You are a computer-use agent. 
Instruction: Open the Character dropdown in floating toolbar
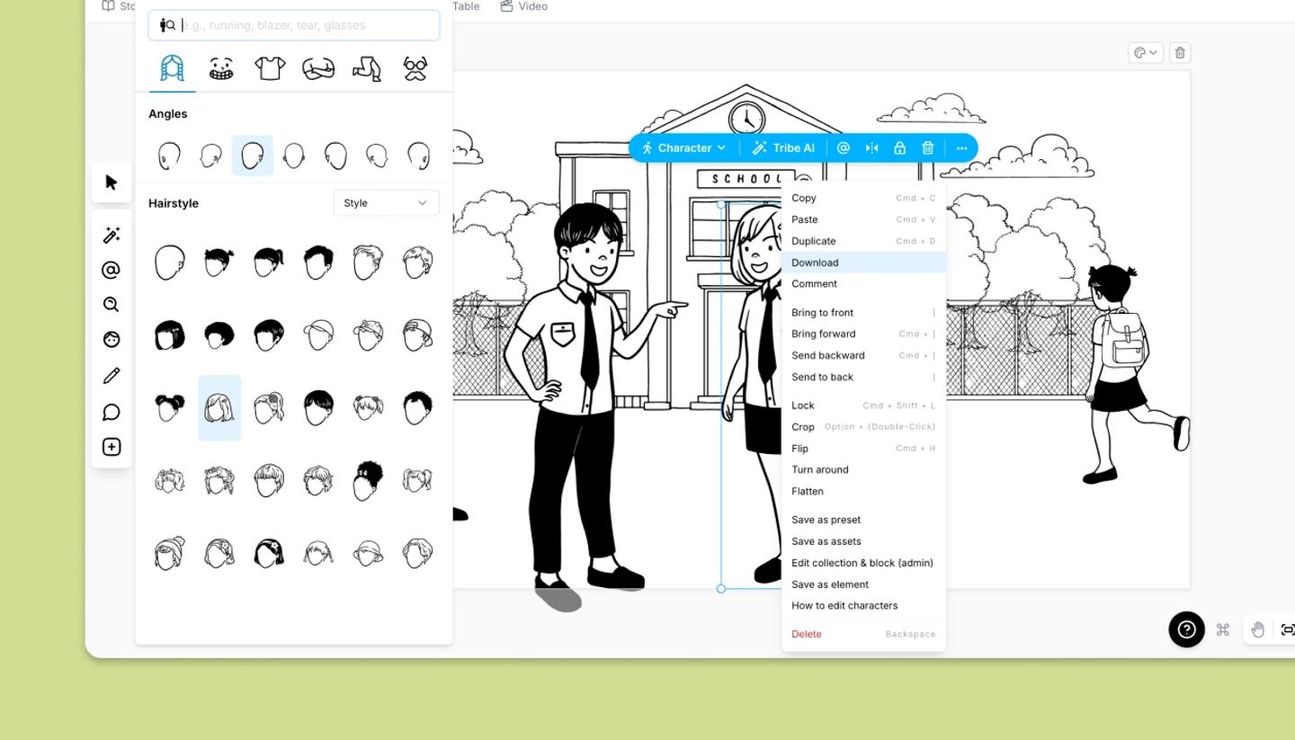[683, 147]
